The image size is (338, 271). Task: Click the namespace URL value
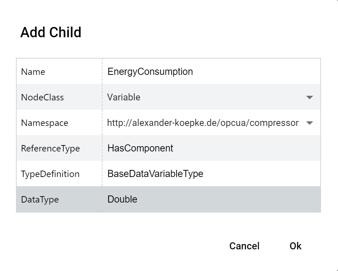(203, 123)
